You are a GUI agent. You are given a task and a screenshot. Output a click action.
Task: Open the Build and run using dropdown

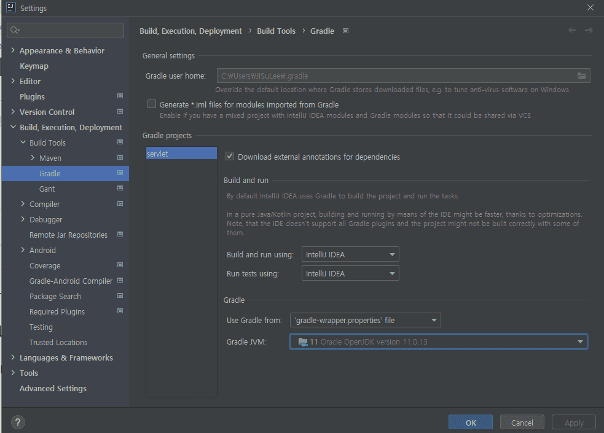(350, 254)
